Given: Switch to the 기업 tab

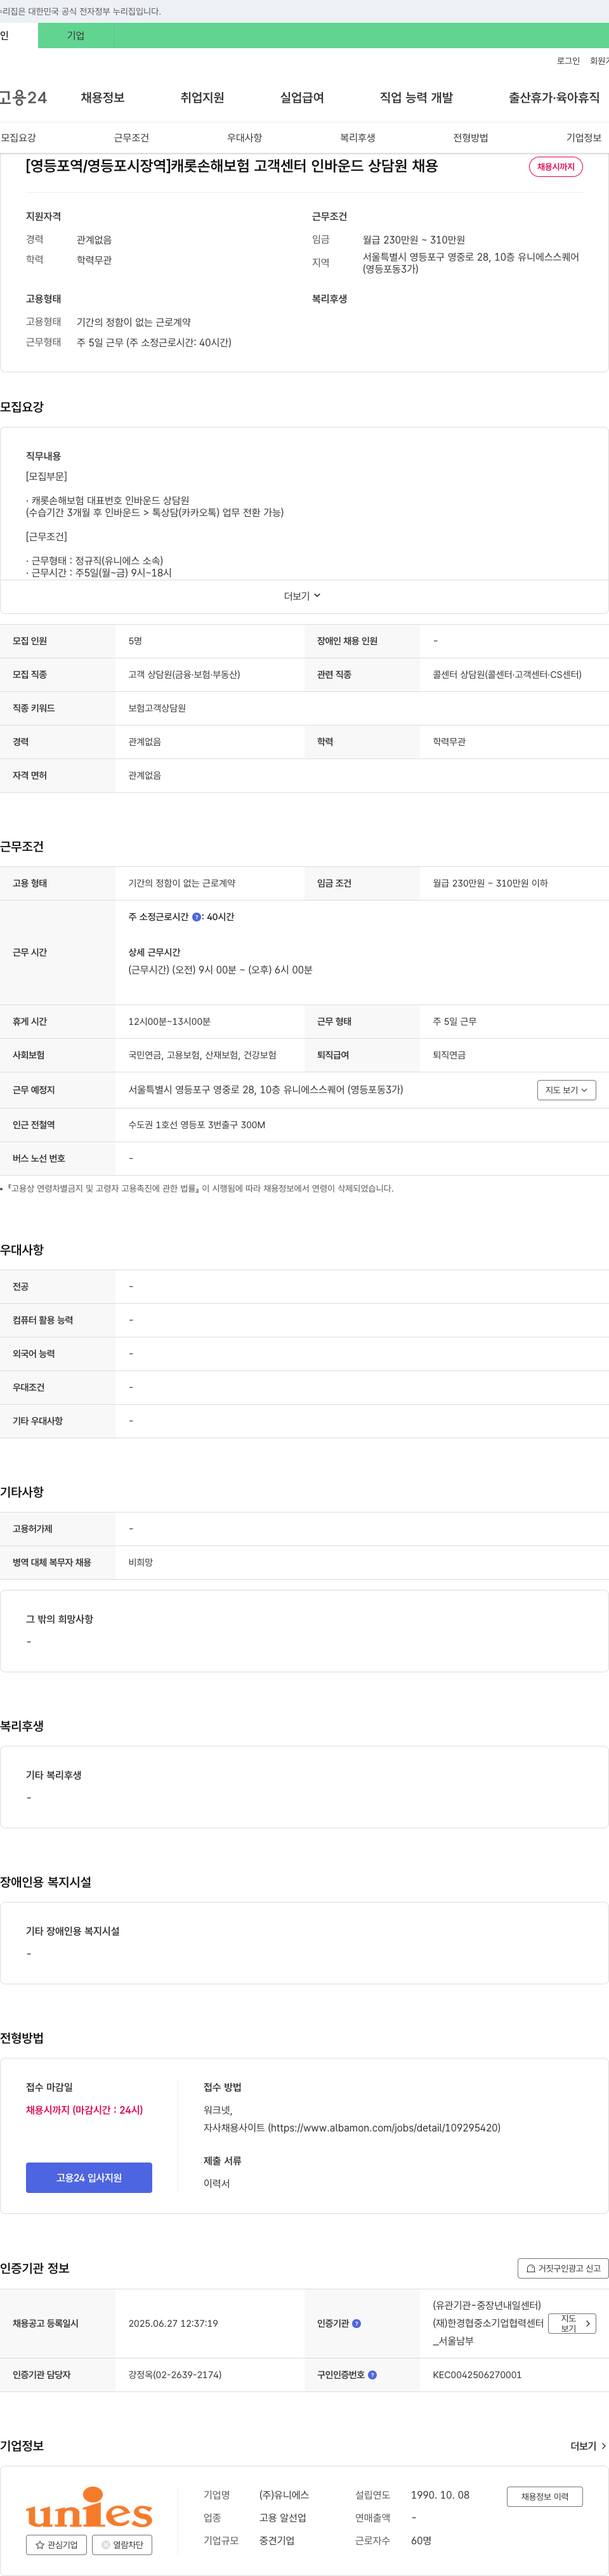Looking at the screenshot, I should pos(76,36).
